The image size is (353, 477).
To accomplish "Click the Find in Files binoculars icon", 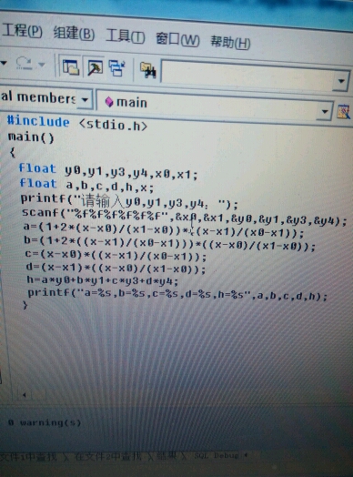I will [147, 70].
